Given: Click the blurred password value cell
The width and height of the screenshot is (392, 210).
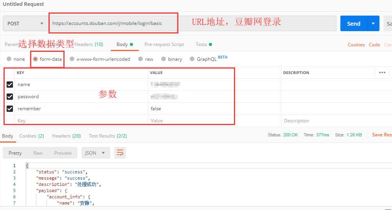Looking at the screenshot, I should coord(214,96).
